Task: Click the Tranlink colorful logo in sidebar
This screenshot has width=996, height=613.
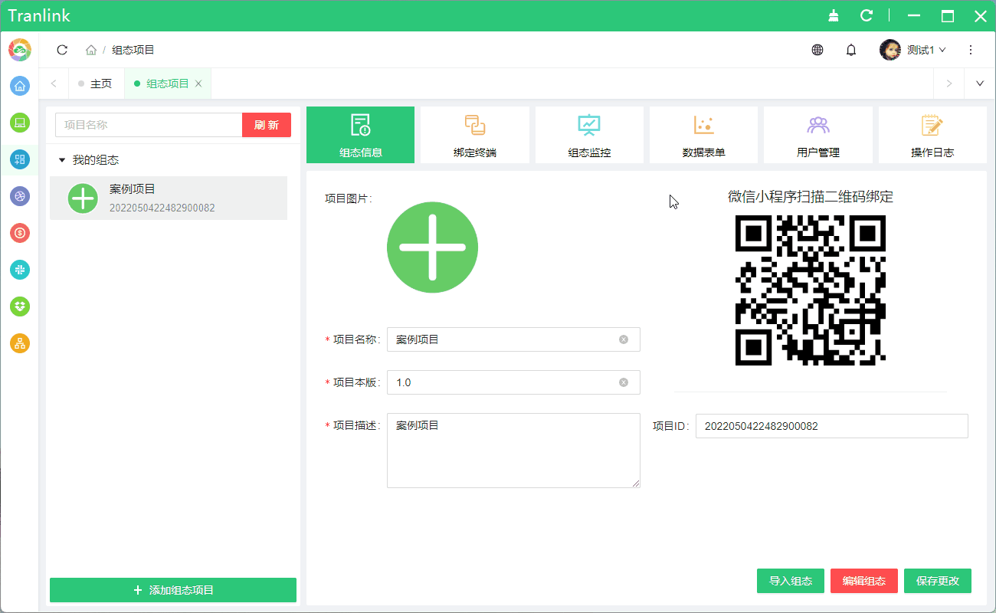Action: [x=20, y=50]
